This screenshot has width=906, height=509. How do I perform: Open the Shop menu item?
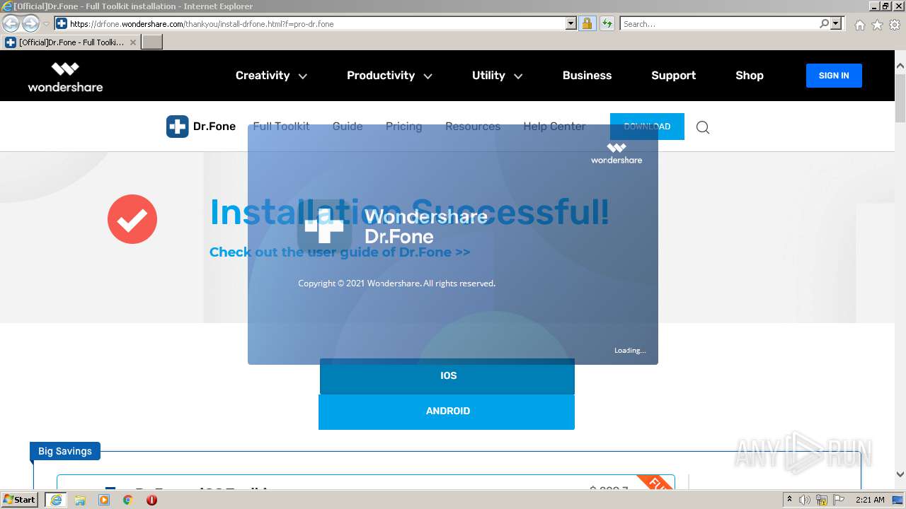click(x=749, y=76)
